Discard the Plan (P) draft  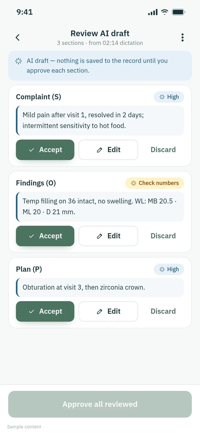(x=163, y=311)
